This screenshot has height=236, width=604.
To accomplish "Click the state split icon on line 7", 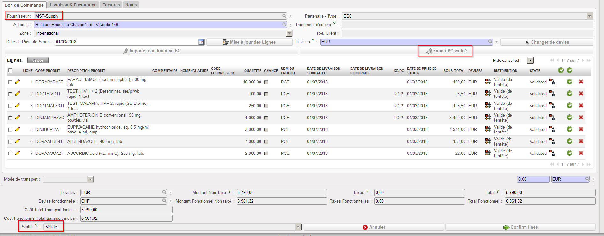I will (x=552, y=153).
